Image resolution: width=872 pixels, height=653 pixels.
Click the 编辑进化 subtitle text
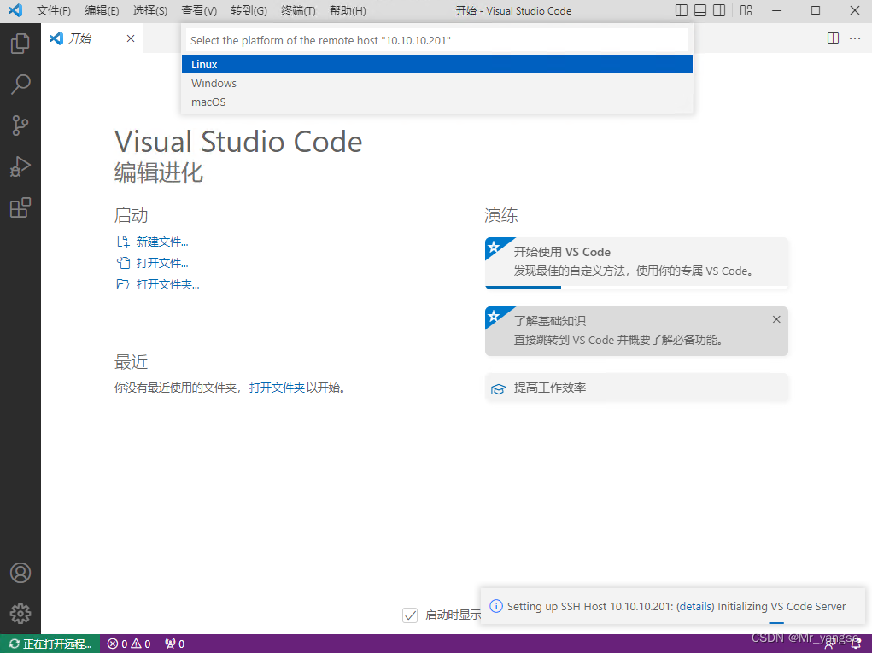[x=159, y=172]
